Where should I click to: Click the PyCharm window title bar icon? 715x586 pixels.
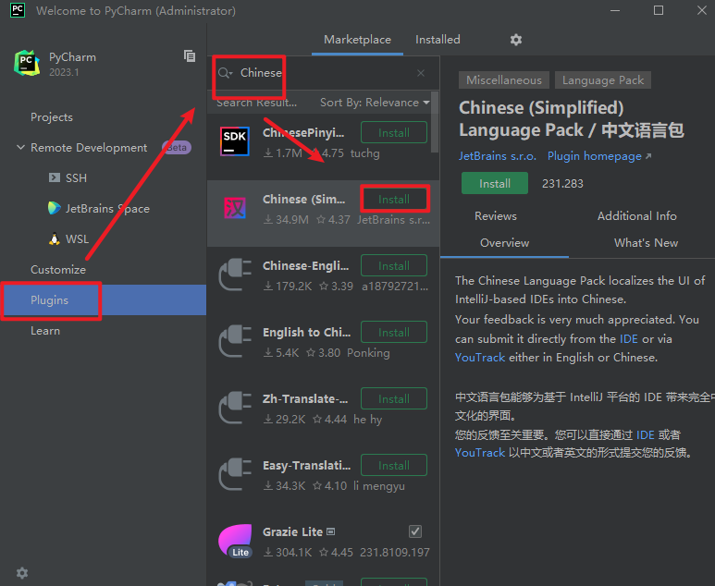coord(18,10)
